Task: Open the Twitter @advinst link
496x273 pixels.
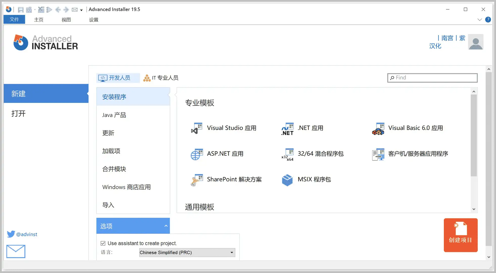Action: tap(22, 234)
